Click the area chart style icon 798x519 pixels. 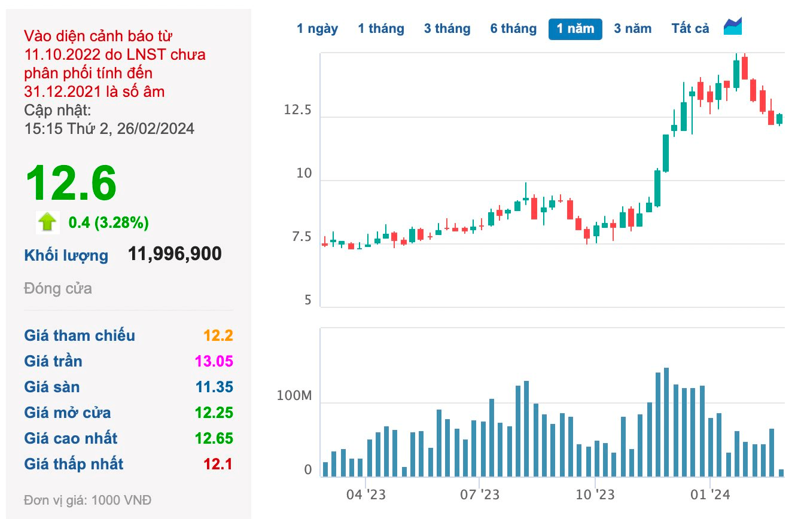(x=732, y=27)
